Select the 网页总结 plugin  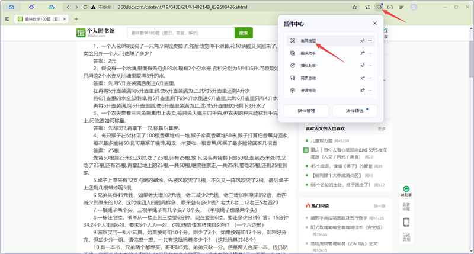tap(331, 78)
